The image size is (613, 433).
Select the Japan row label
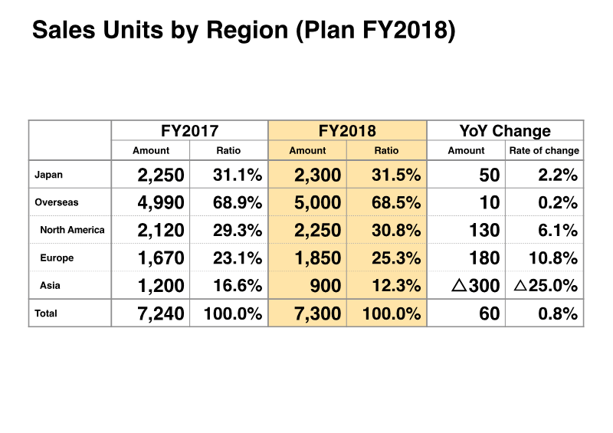pos(49,175)
